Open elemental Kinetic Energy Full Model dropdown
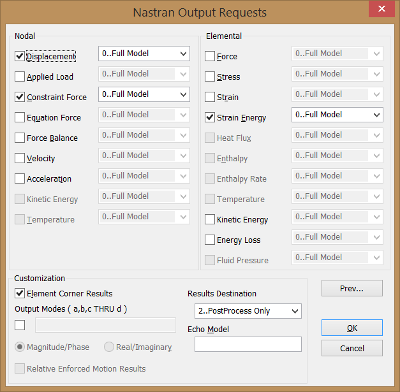Viewport: 400px width, 392px height. point(337,217)
